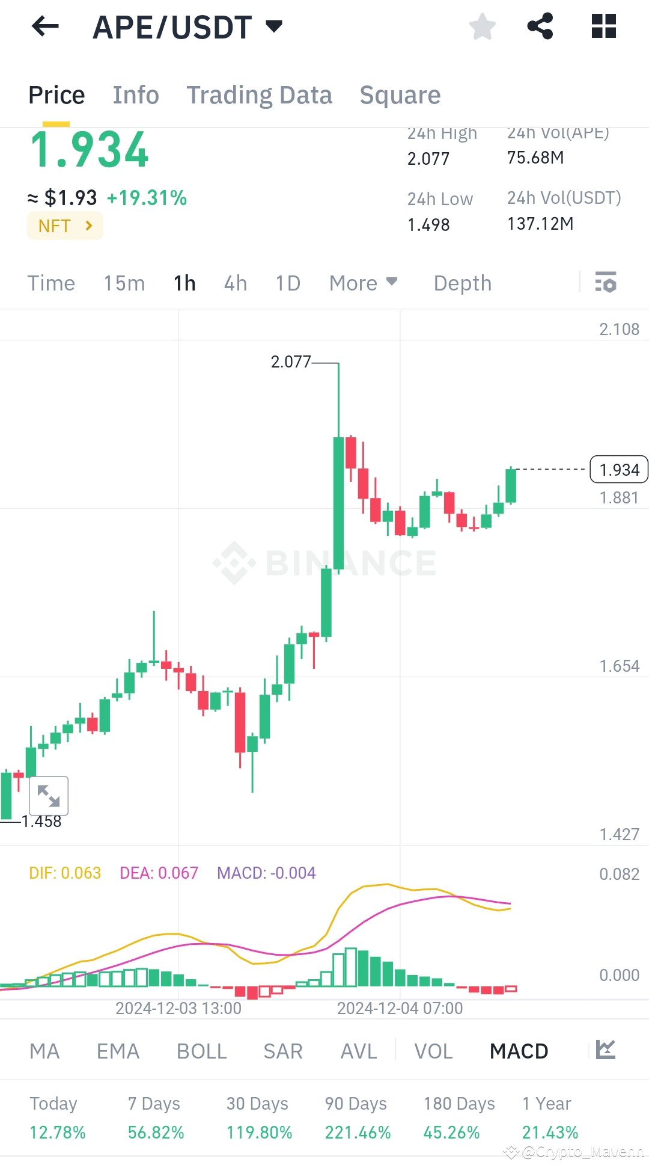Switch lower indicator to VOL
Screen dimensions: 649x1165
(x=433, y=1051)
